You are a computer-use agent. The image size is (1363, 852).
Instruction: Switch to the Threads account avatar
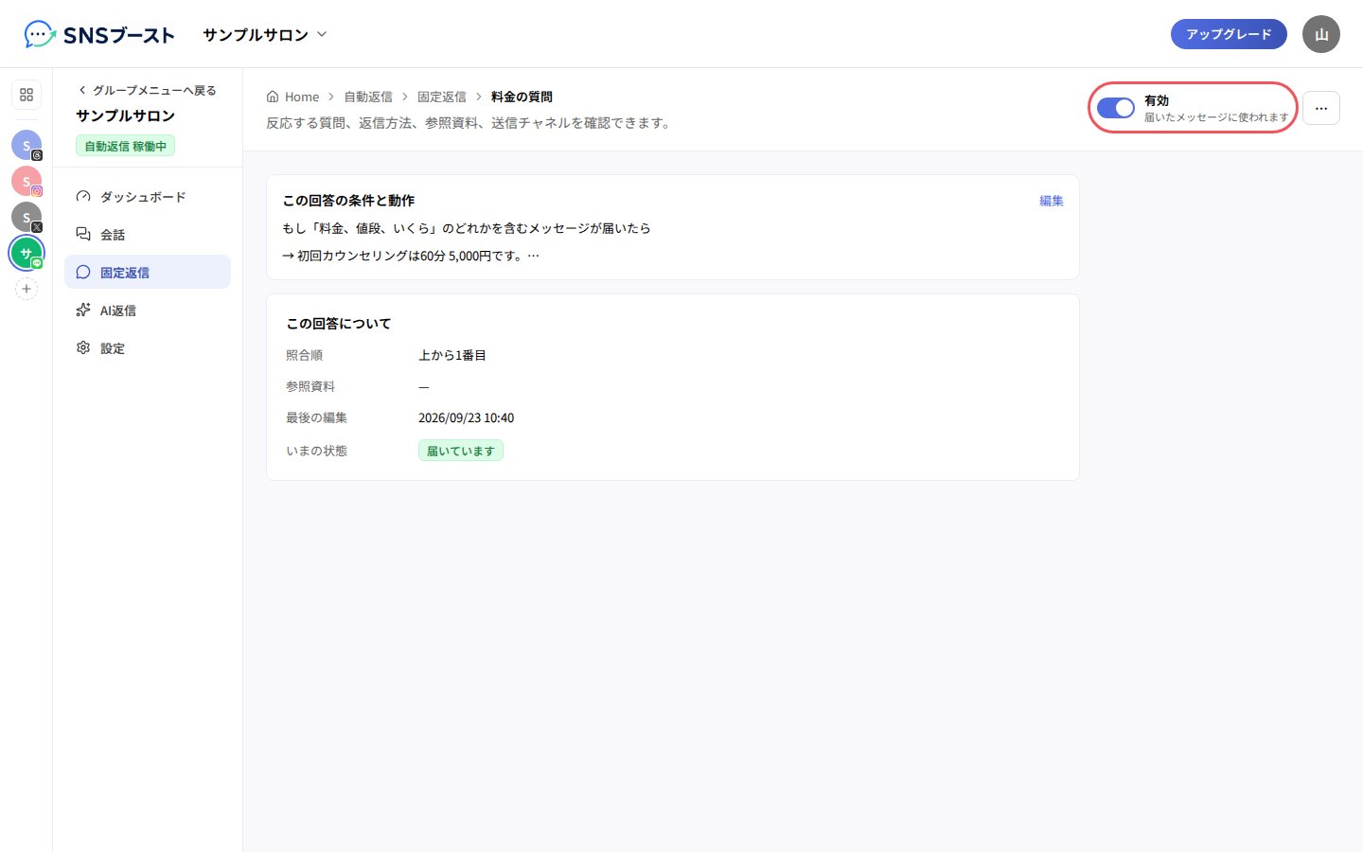point(27,145)
